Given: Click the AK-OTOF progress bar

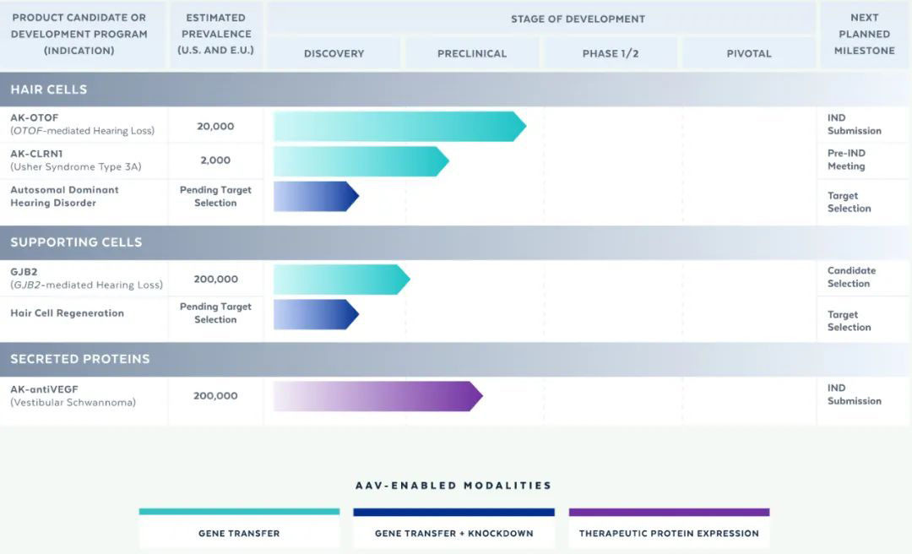Looking at the screenshot, I should coord(399,127).
